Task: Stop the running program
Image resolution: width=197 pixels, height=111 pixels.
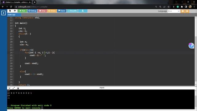Action: 42,11
